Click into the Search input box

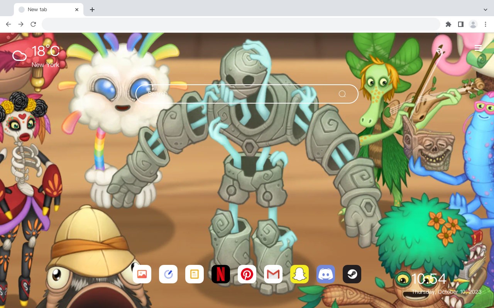tap(247, 94)
